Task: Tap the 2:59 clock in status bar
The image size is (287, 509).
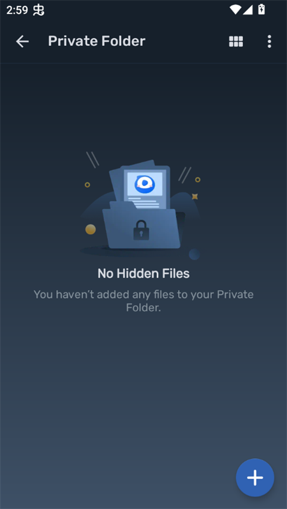Action: tap(17, 10)
